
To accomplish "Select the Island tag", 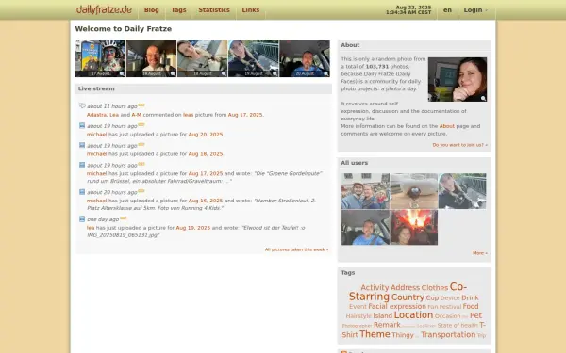I will point(383,316).
